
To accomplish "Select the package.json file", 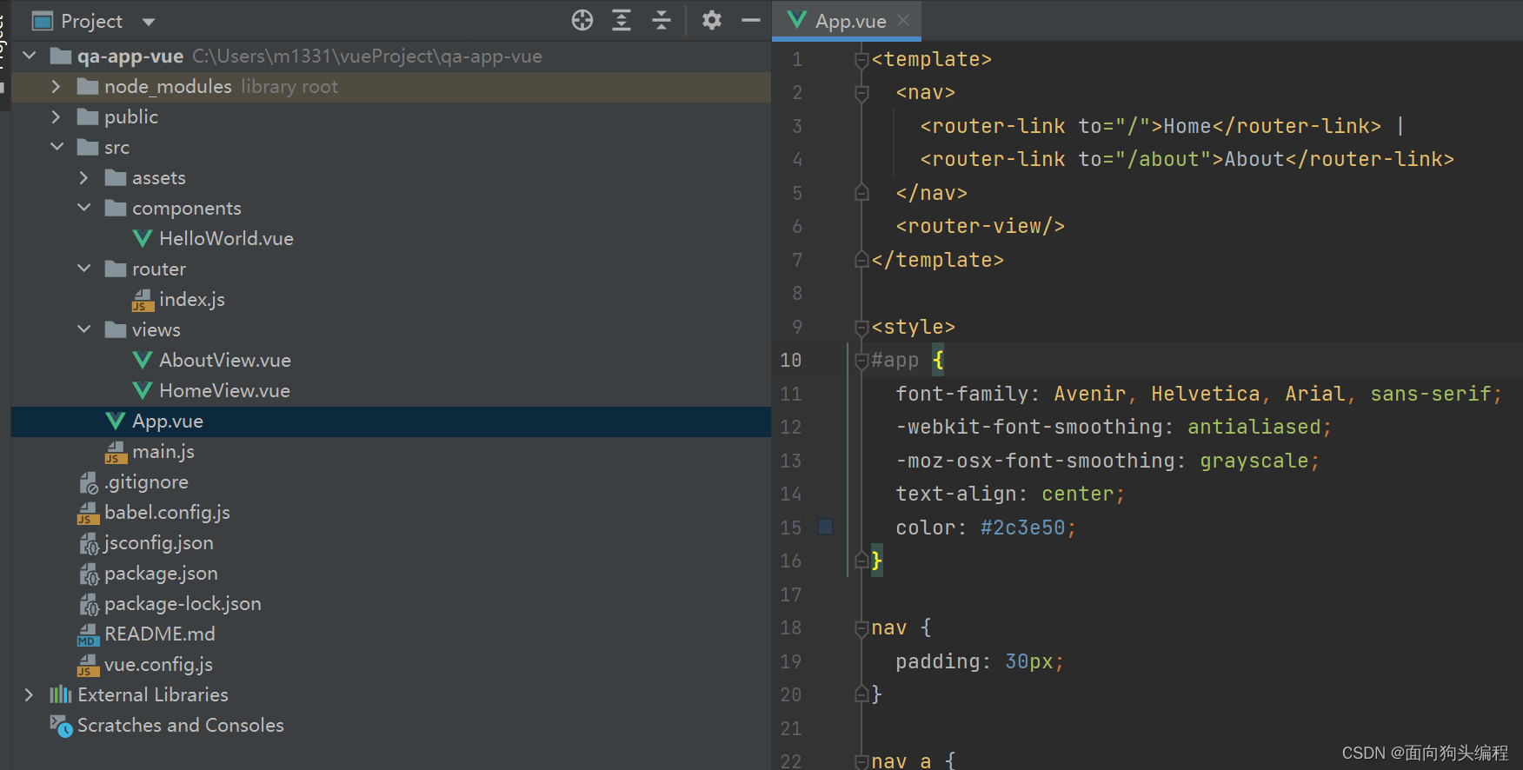I will click(161, 574).
